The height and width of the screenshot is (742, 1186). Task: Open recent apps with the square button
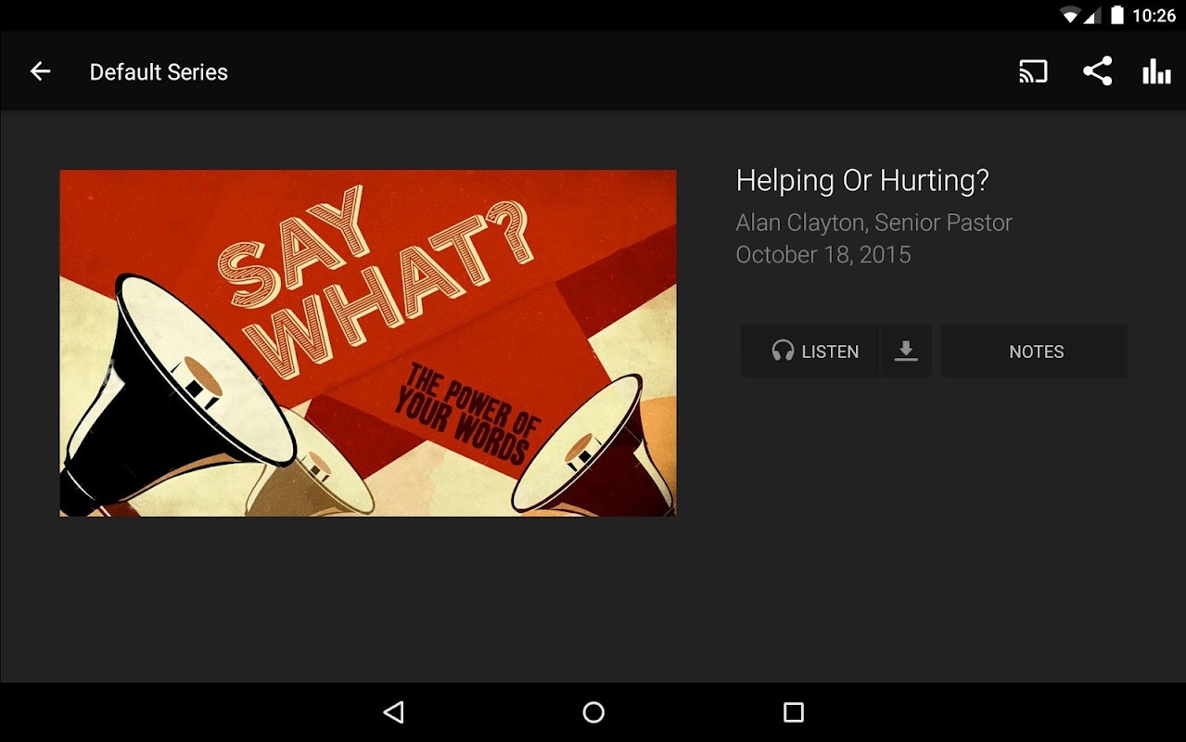click(794, 712)
